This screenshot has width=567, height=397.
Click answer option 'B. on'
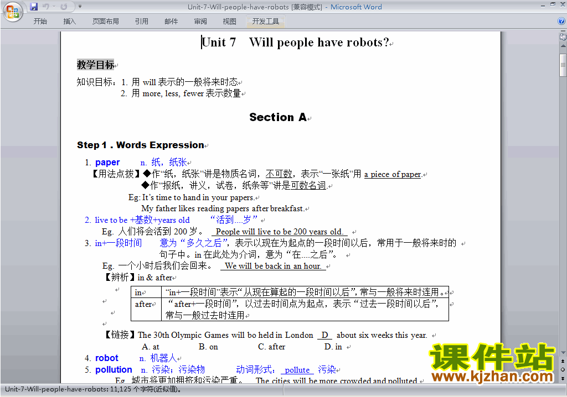click(208, 347)
